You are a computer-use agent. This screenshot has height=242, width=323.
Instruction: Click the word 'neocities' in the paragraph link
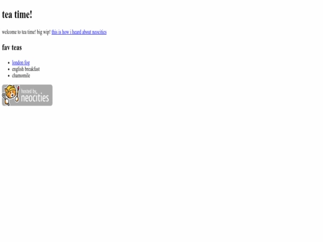pyautogui.click(x=99, y=32)
